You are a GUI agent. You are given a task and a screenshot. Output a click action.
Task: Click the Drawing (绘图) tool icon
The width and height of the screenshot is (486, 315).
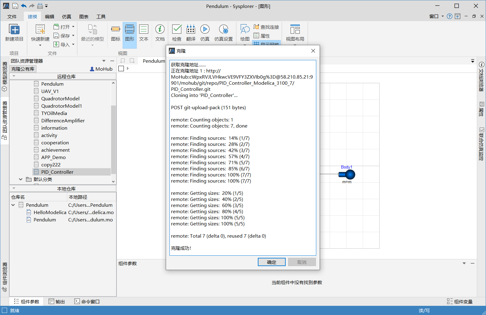[245, 29]
